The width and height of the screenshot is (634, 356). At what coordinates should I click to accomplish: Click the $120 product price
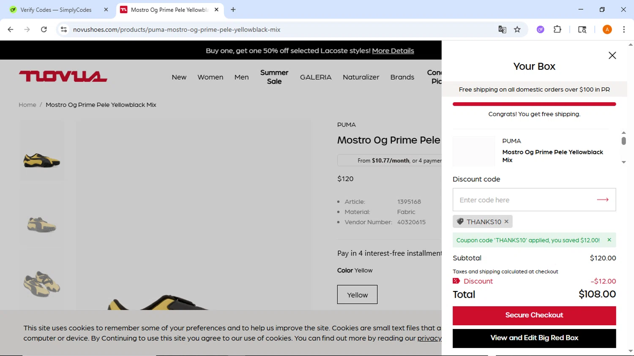click(x=345, y=179)
